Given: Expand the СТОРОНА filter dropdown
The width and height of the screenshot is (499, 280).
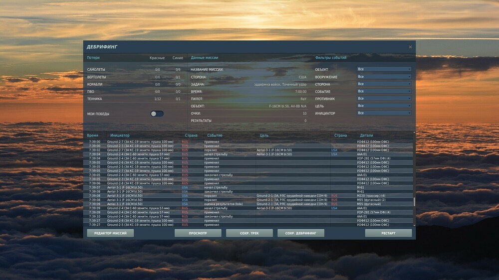Looking at the screenshot, I should tap(384, 84).
